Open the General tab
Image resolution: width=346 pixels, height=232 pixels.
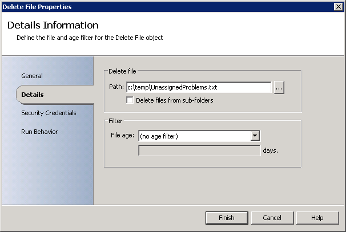point(32,76)
